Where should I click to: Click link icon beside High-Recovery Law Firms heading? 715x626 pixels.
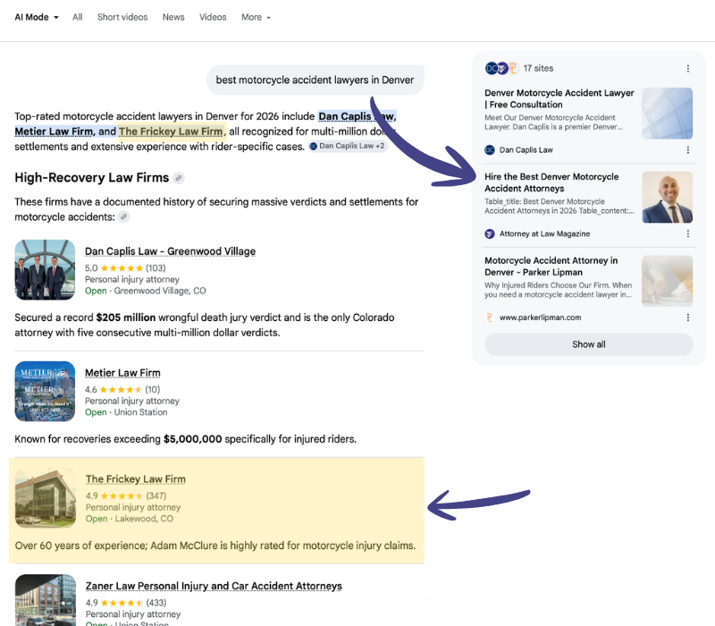click(x=179, y=178)
